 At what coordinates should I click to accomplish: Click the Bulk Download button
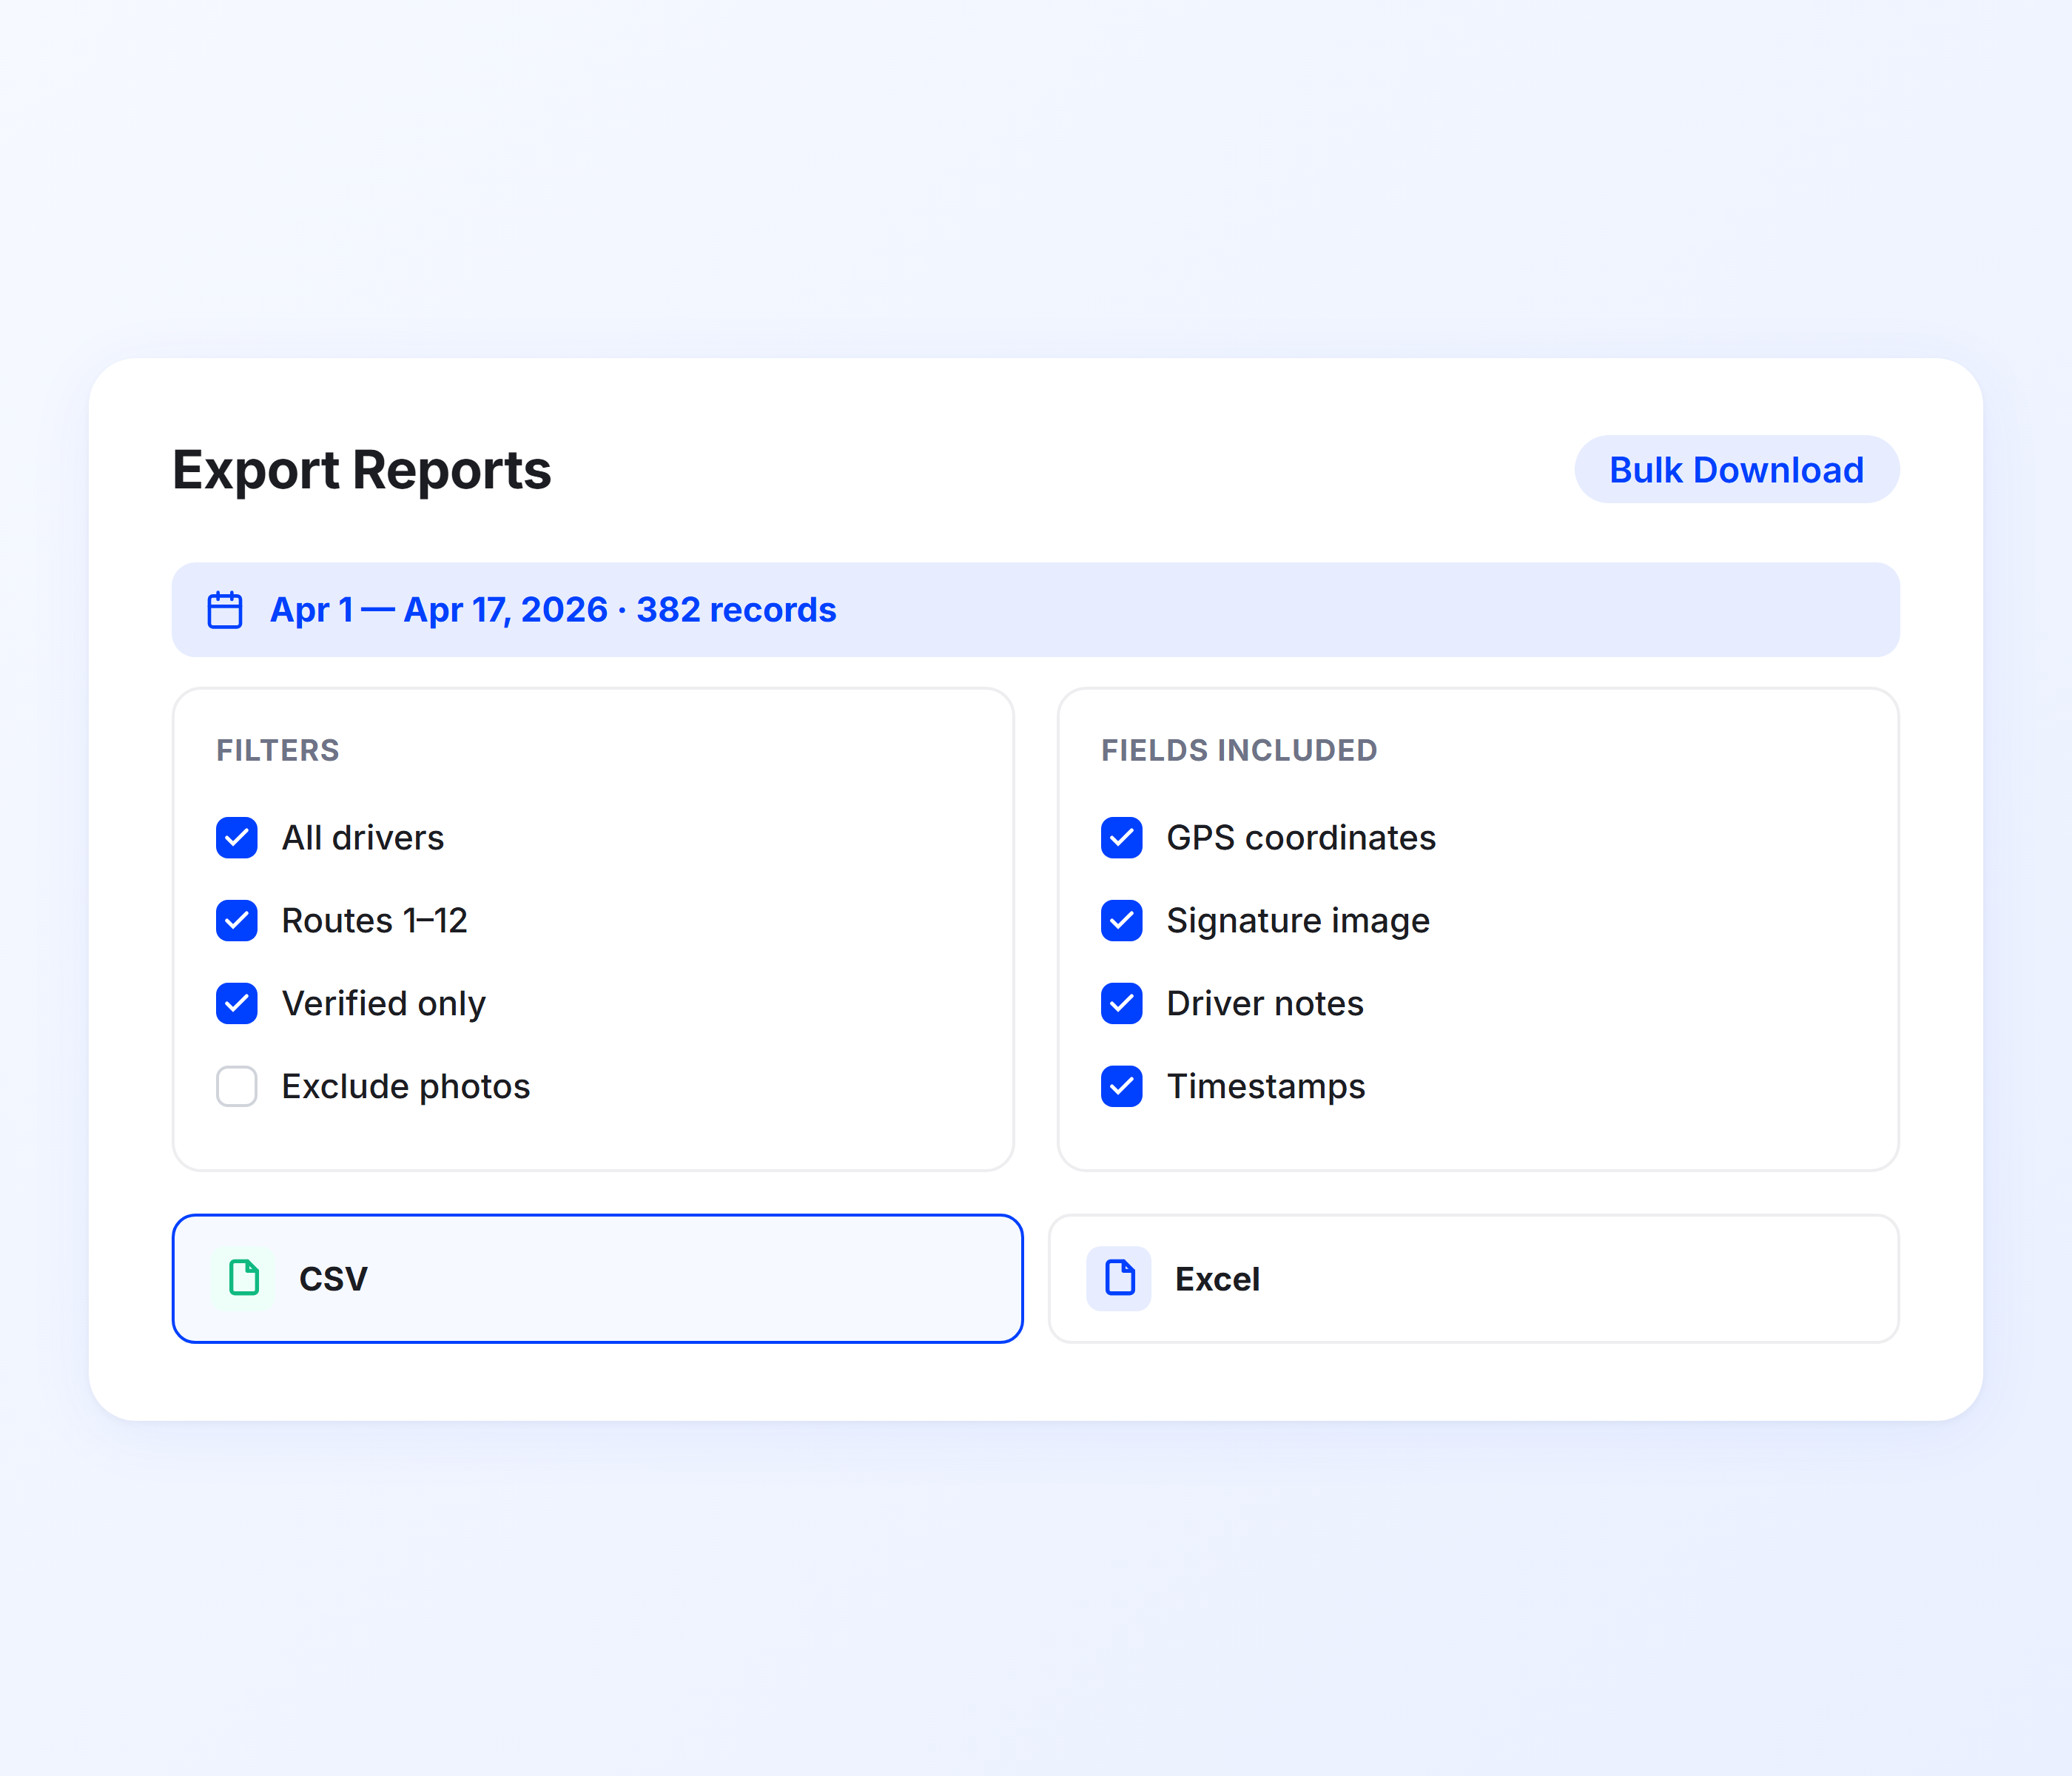[1737, 469]
